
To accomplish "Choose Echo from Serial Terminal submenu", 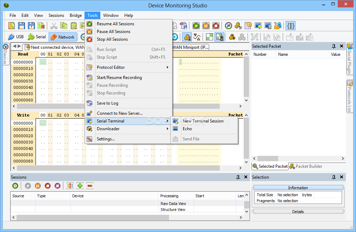I will [x=204, y=128].
